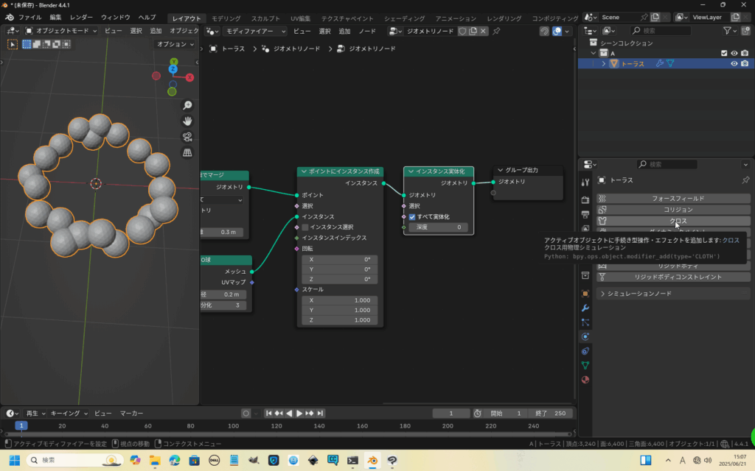Jump to last frame playback button
Screen dimensions: 755x471
point(320,414)
